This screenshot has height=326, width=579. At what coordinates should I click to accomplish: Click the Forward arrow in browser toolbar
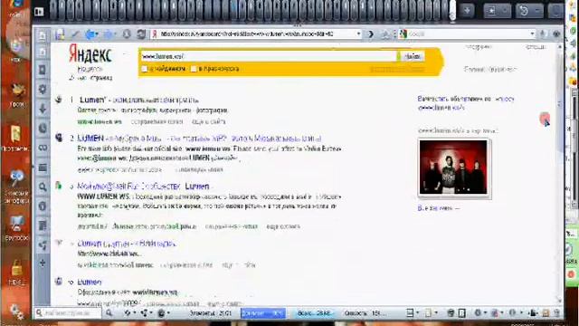point(108,34)
